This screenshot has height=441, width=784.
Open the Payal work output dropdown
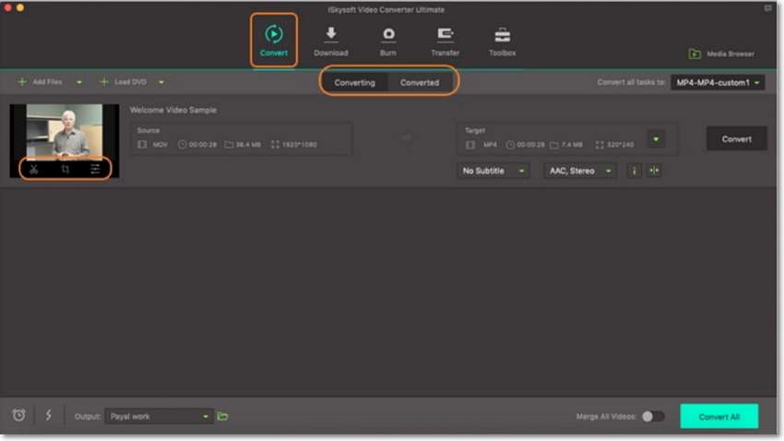[x=159, y=416]
